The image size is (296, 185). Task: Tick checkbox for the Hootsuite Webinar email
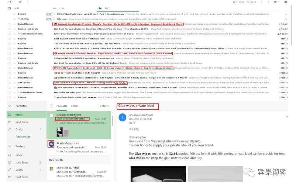(x=9, y=34)
